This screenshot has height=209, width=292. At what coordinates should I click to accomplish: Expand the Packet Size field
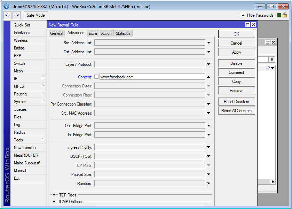point(208,174)
